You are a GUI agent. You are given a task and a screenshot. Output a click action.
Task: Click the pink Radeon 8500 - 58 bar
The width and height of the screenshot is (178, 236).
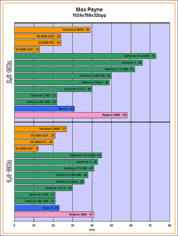pos(71,115)
